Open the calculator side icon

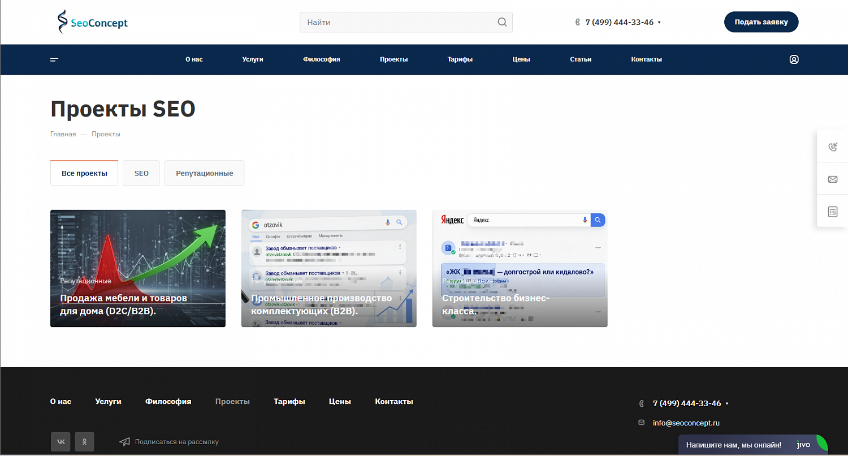[832, 212]
